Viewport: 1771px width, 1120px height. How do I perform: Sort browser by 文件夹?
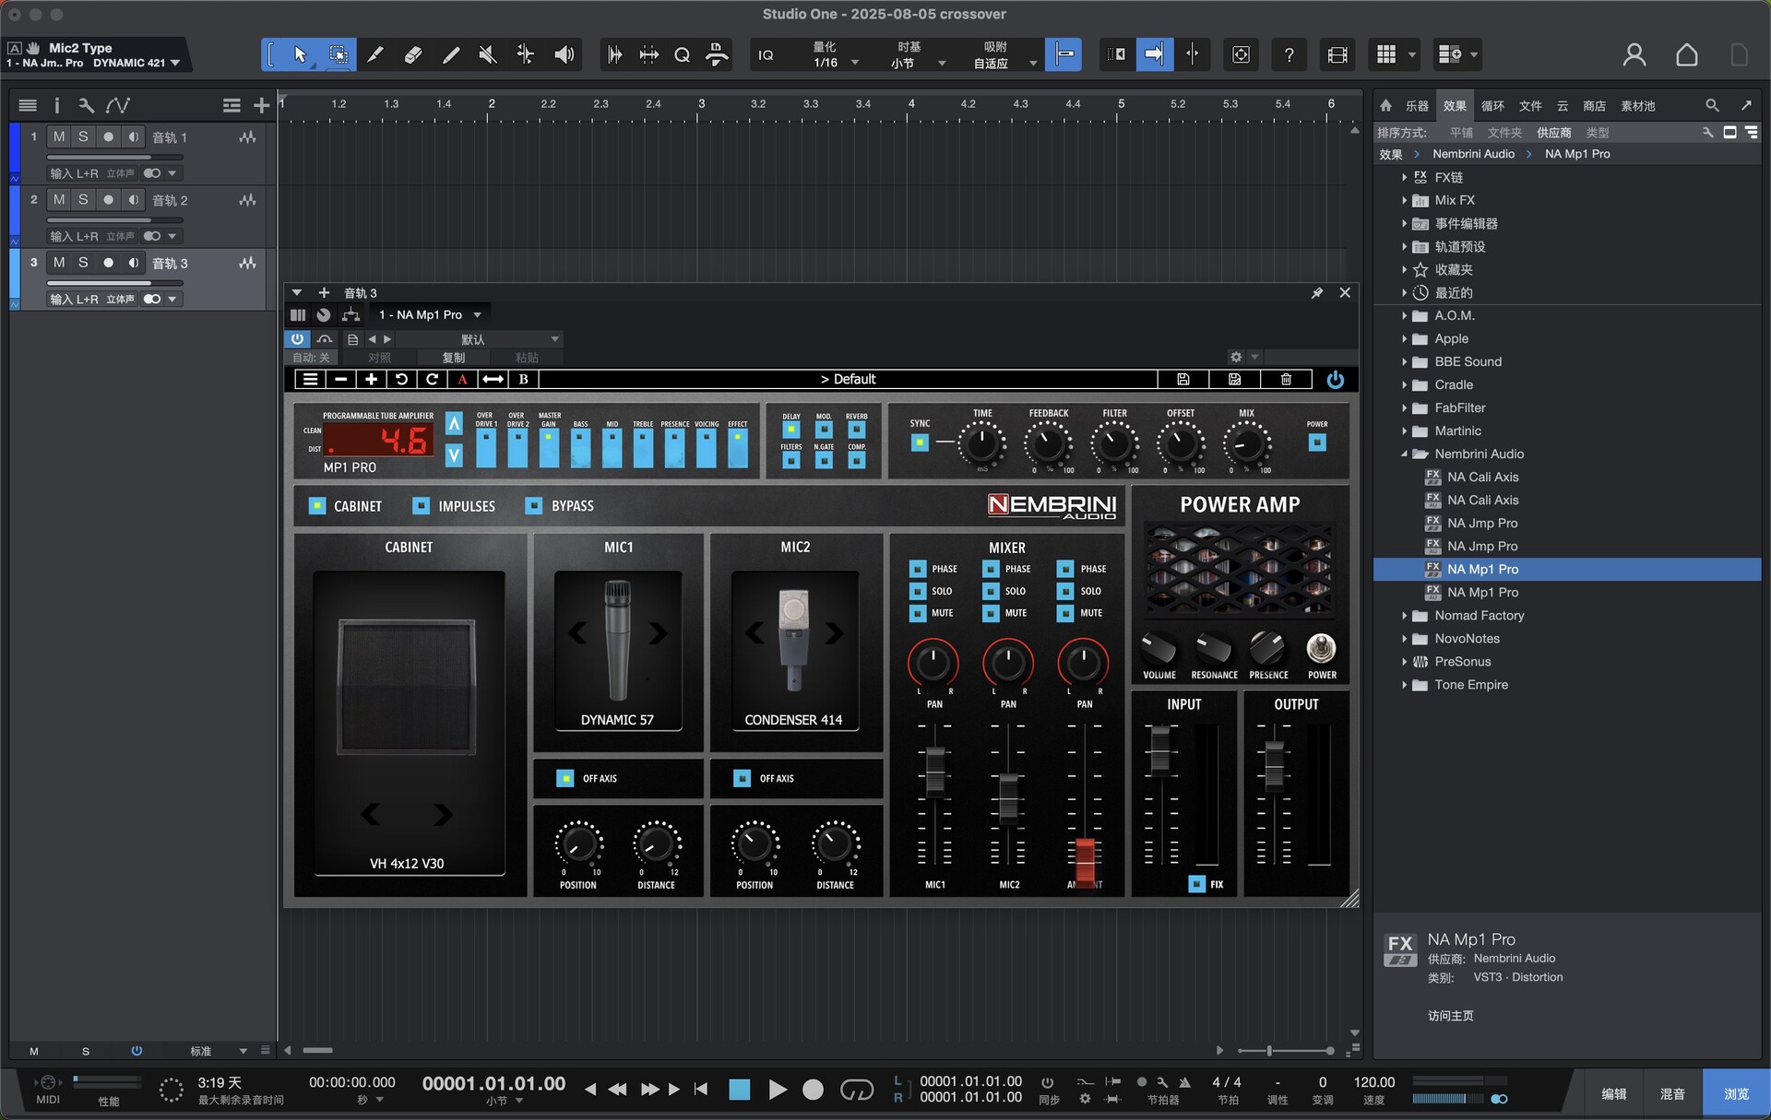(x=1504, y=133)
